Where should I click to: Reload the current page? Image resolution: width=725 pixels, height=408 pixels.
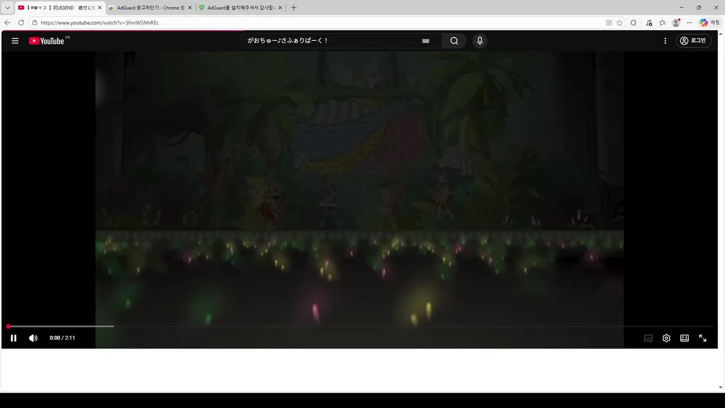(21, 23)
